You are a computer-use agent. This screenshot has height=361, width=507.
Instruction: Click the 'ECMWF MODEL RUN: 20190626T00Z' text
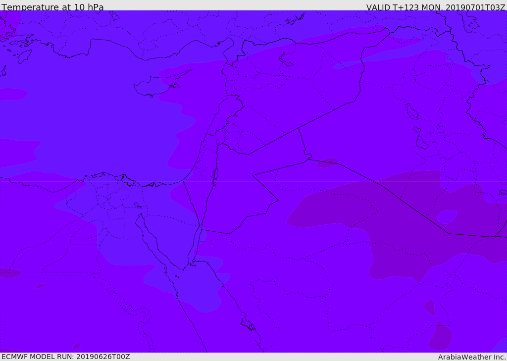click(66, 357)
